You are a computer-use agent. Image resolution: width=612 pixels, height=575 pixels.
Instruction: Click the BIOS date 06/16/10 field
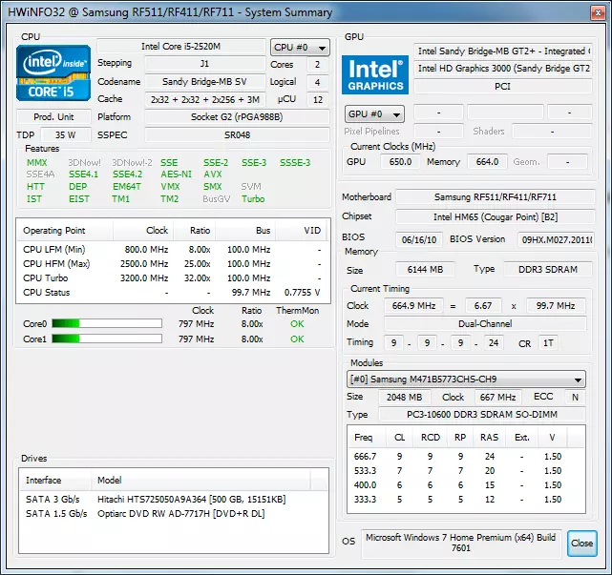[x=419, y=239]
